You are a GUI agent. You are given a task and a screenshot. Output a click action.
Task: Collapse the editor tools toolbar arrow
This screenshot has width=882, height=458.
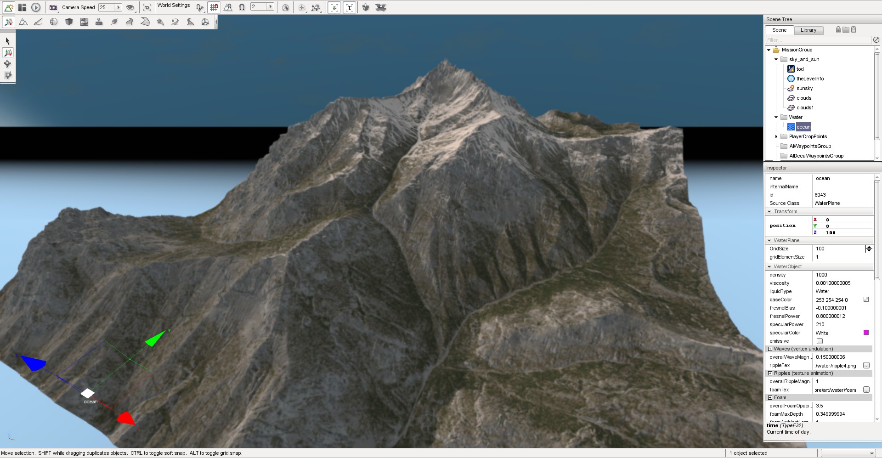(216, 22)
